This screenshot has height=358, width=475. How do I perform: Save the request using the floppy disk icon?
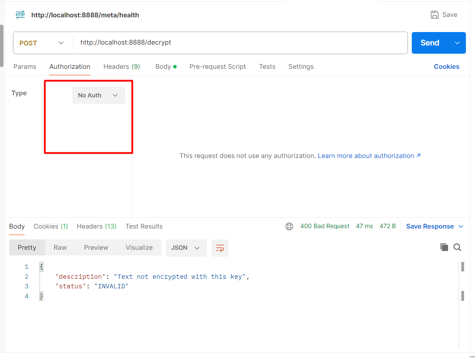(x=434, y=14)
